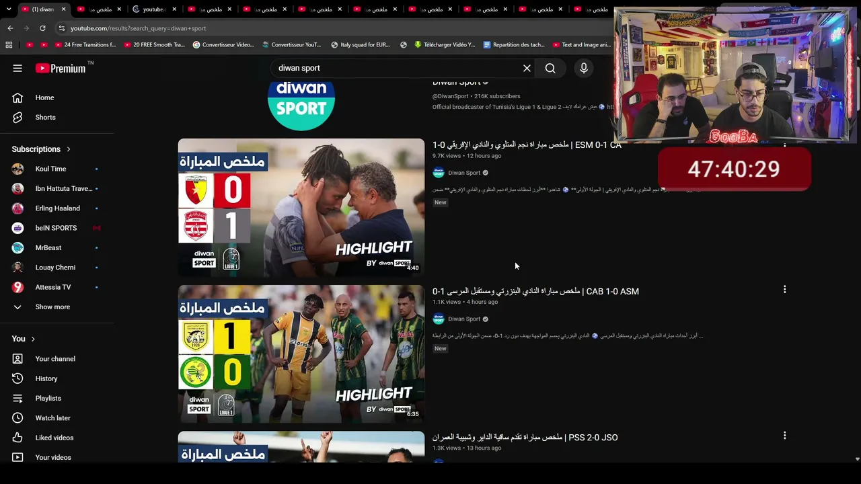Open the 20 FREE Smooth Tra... bookmark
This screenshot has width=861, height=484.
pos(154,45)
